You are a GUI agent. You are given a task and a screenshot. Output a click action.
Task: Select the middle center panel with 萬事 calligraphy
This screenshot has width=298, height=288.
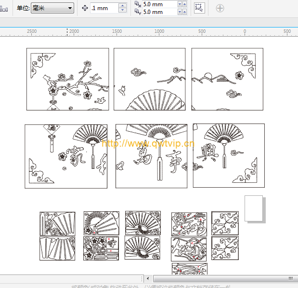152,156
